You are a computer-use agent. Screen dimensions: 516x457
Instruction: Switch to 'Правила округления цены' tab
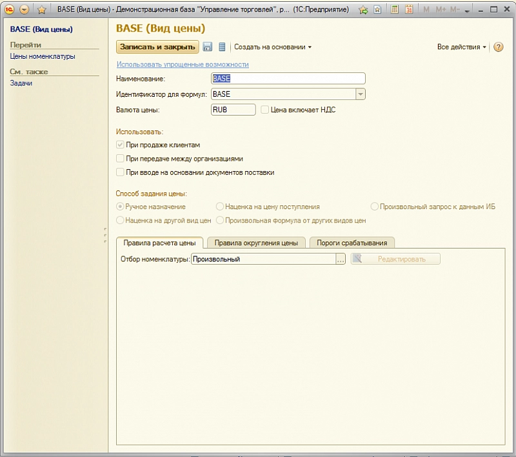(x=256, y=243)
